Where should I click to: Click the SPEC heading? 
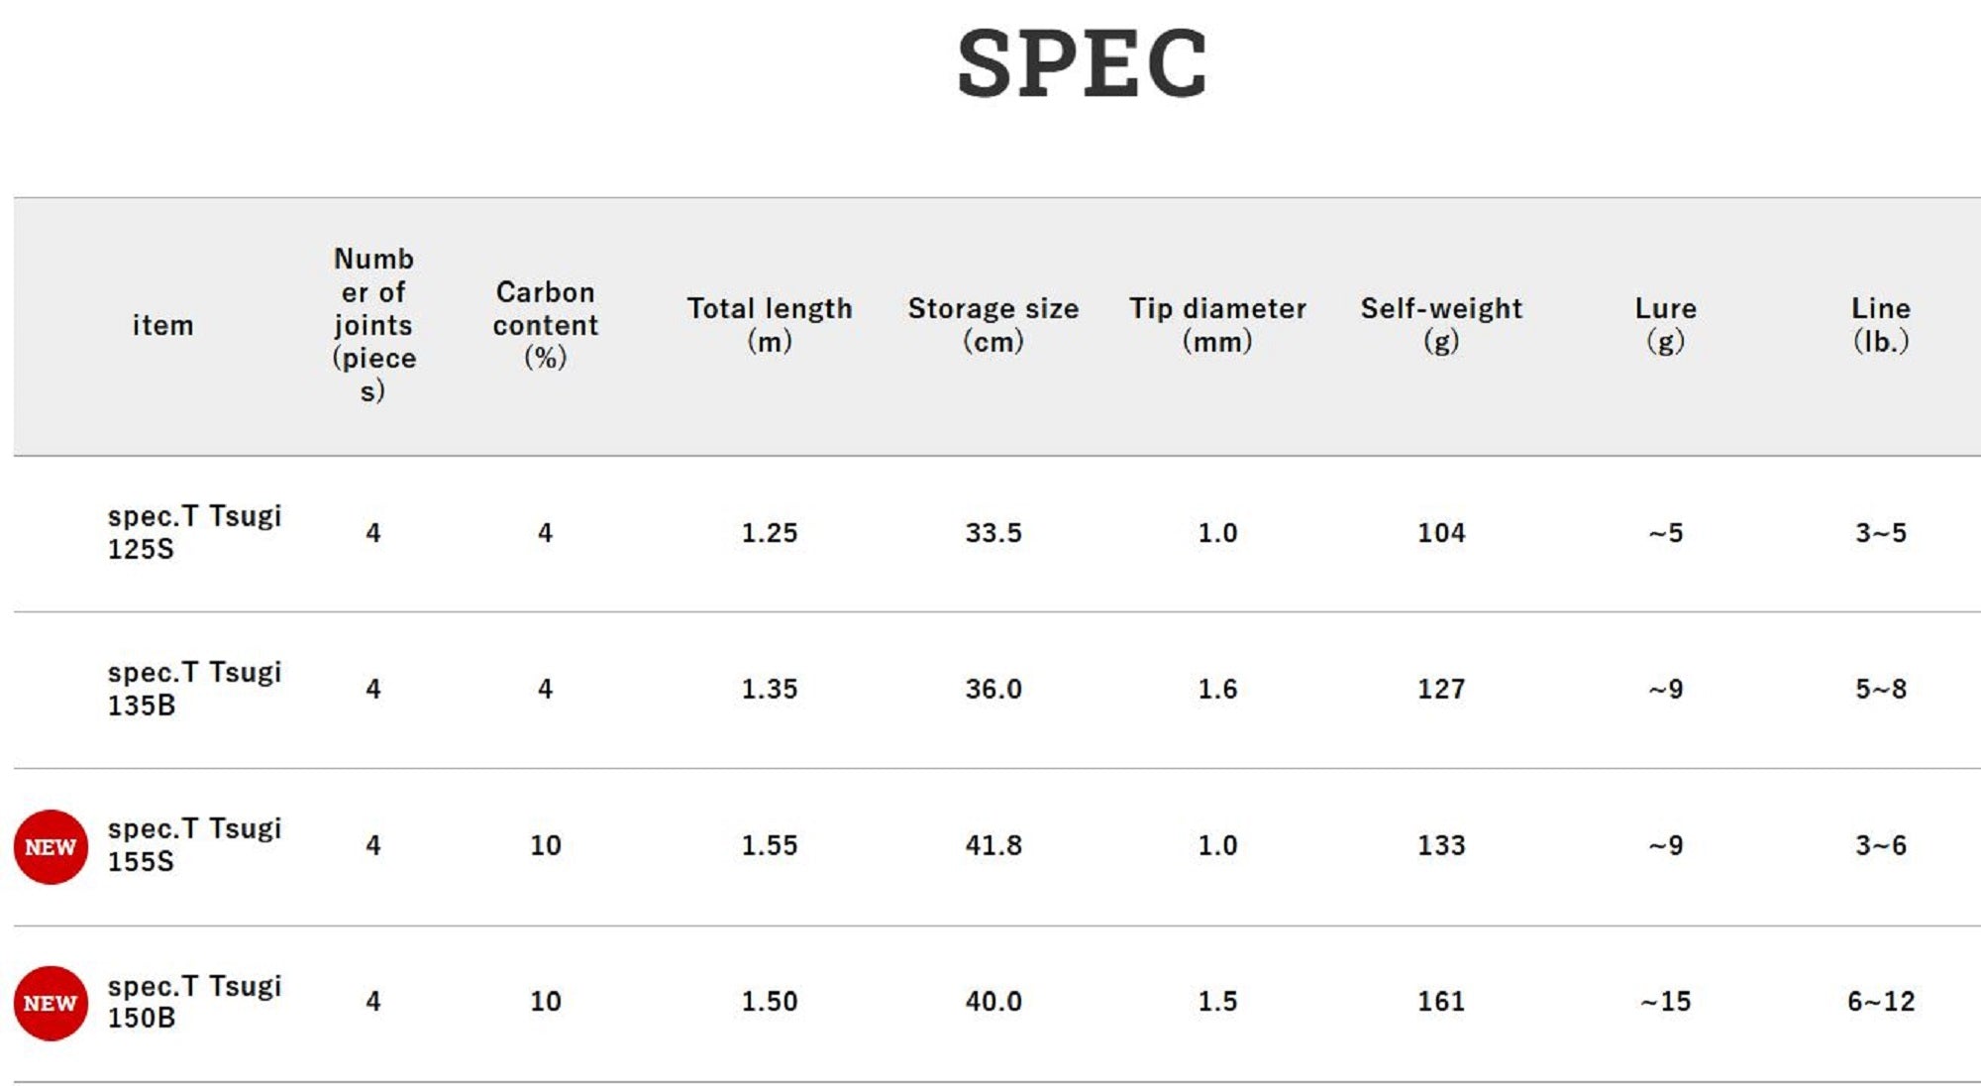coord(1082,64)
